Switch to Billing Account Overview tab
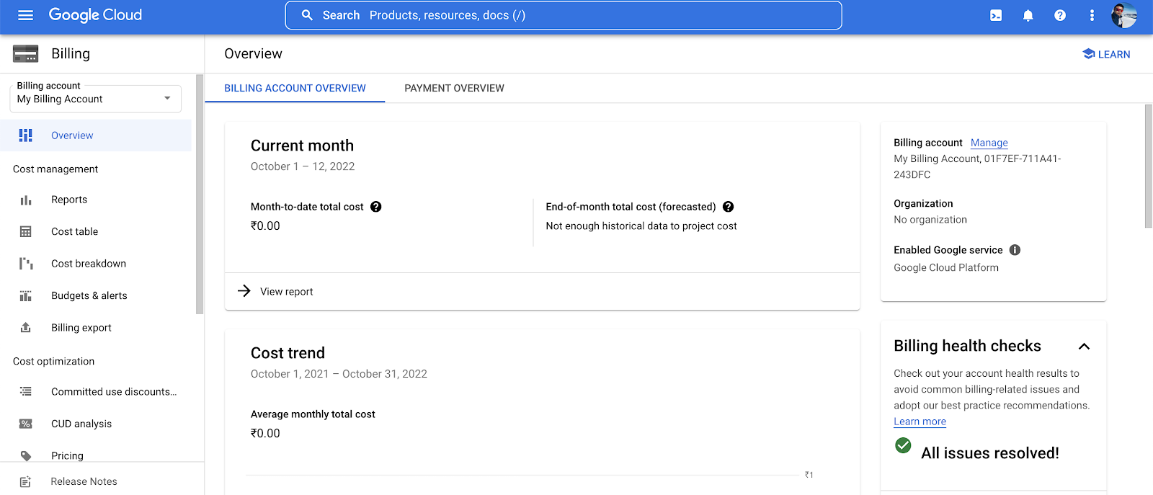Image resolution: width=1153 pixels, height=495 pixels. tap(295, 88)
